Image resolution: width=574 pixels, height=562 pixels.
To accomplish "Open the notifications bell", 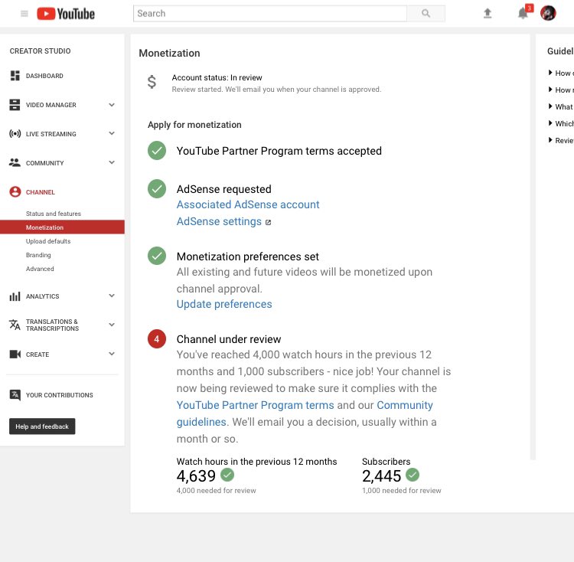I will click(x=523, y=14).
